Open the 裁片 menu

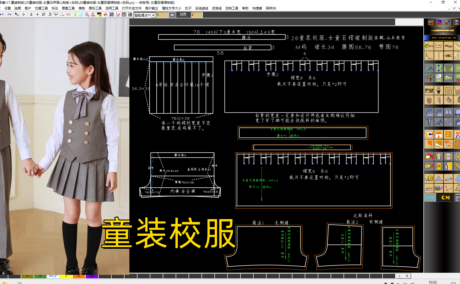tap(28, 8)
